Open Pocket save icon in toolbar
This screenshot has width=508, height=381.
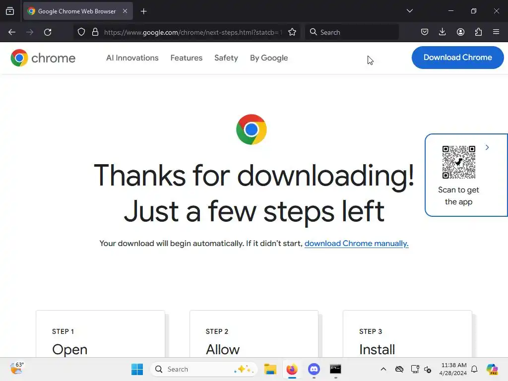[x=425, y=32]
